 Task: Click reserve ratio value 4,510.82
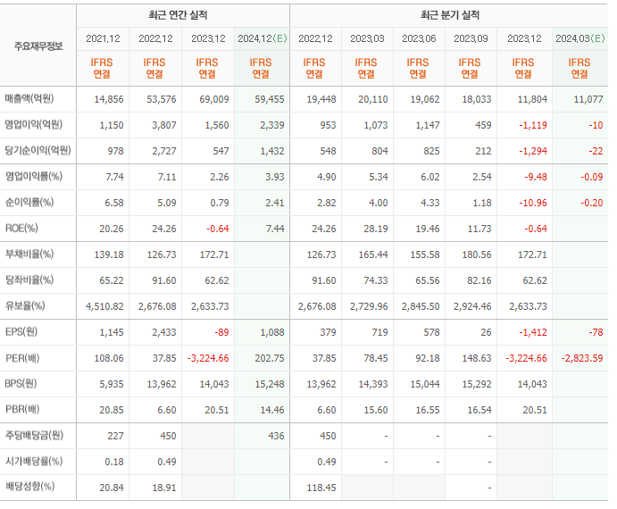(x=104, y=306)
